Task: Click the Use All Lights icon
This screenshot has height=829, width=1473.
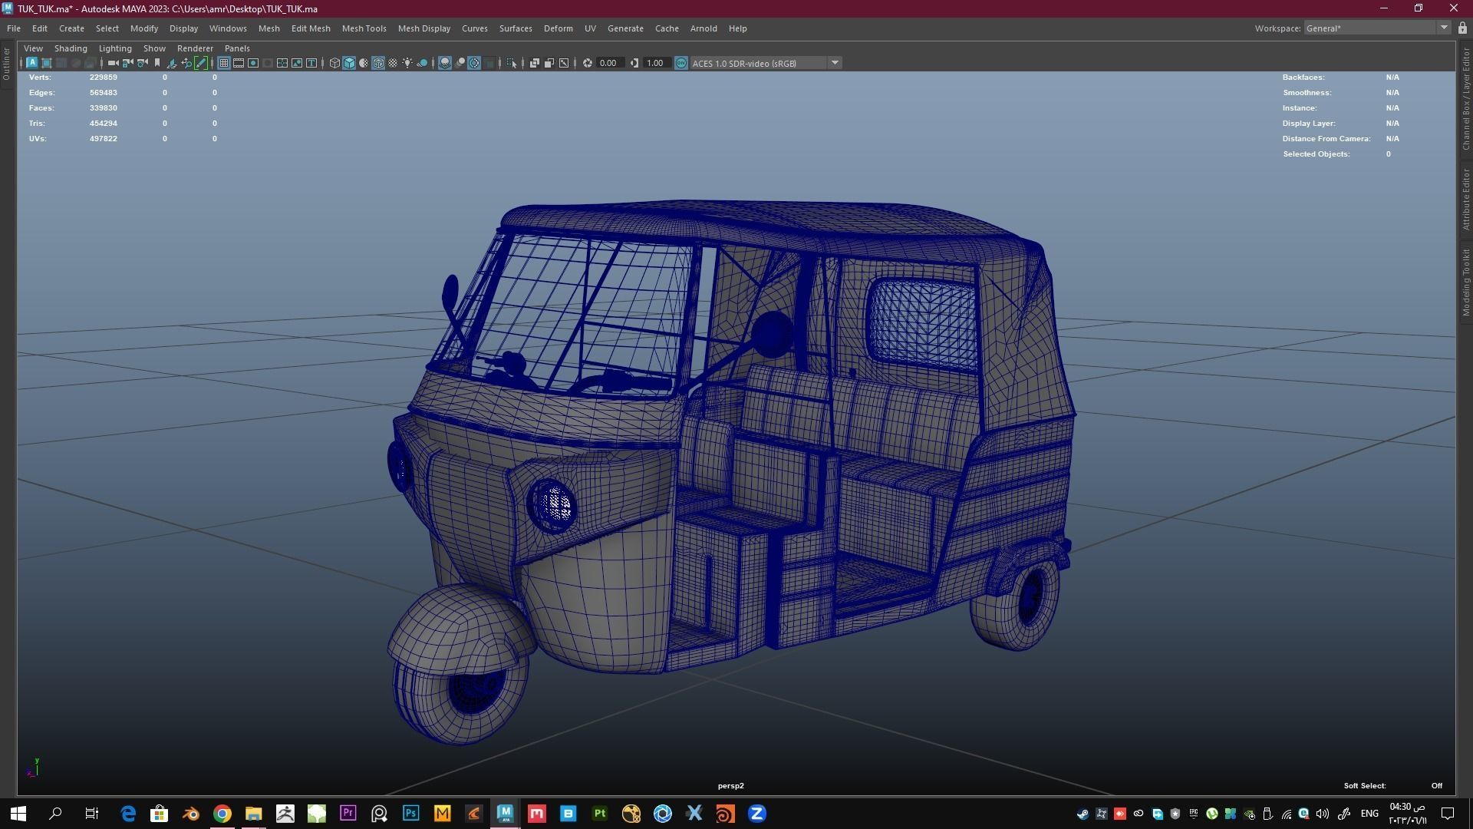Action: (x=407, y=63)
